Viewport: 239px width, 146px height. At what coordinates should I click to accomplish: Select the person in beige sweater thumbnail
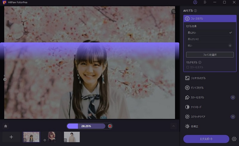pos(72,137)
